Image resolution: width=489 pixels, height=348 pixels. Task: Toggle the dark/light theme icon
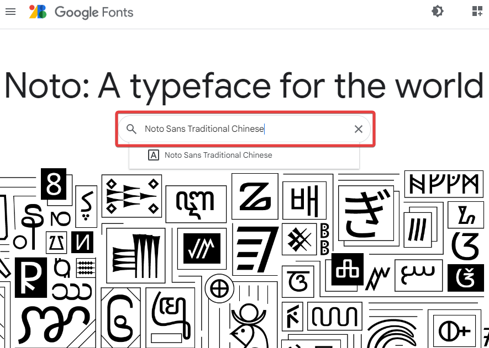tap(438, 12)
